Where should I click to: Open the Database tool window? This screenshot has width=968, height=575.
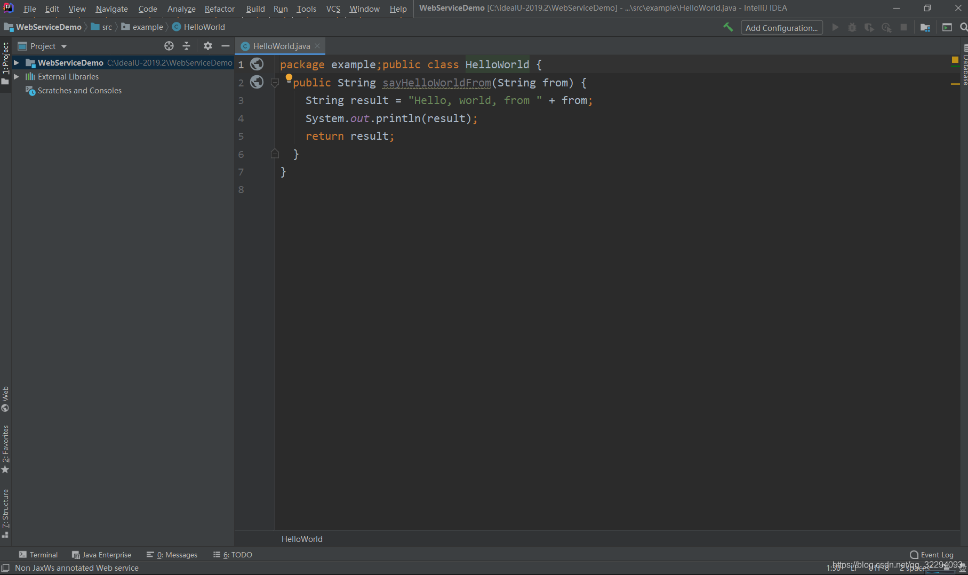964,65
